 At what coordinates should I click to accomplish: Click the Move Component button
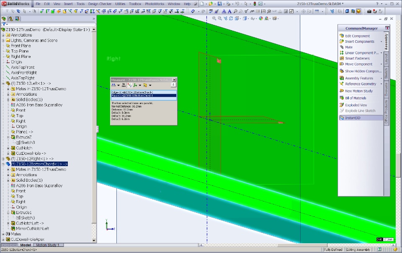tap(358, 64)
